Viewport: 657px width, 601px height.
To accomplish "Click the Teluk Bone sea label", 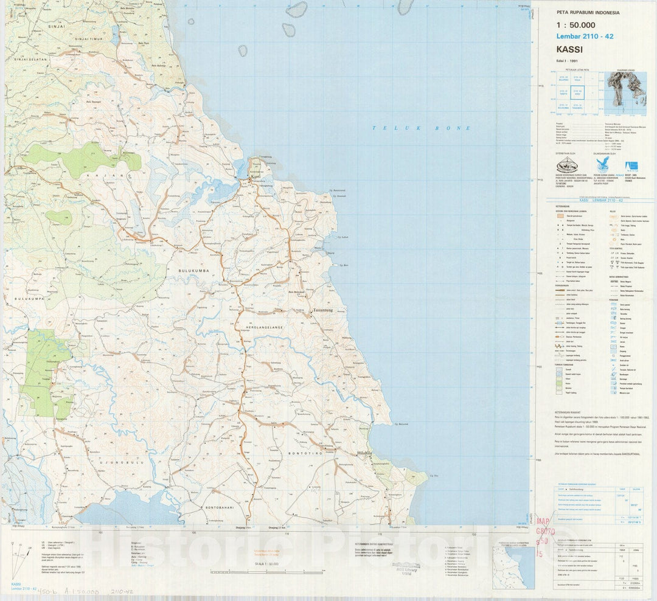I will 422,128.
